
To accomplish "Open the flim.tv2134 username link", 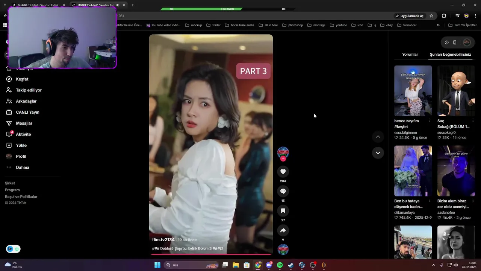I will (x=163, y=240).
